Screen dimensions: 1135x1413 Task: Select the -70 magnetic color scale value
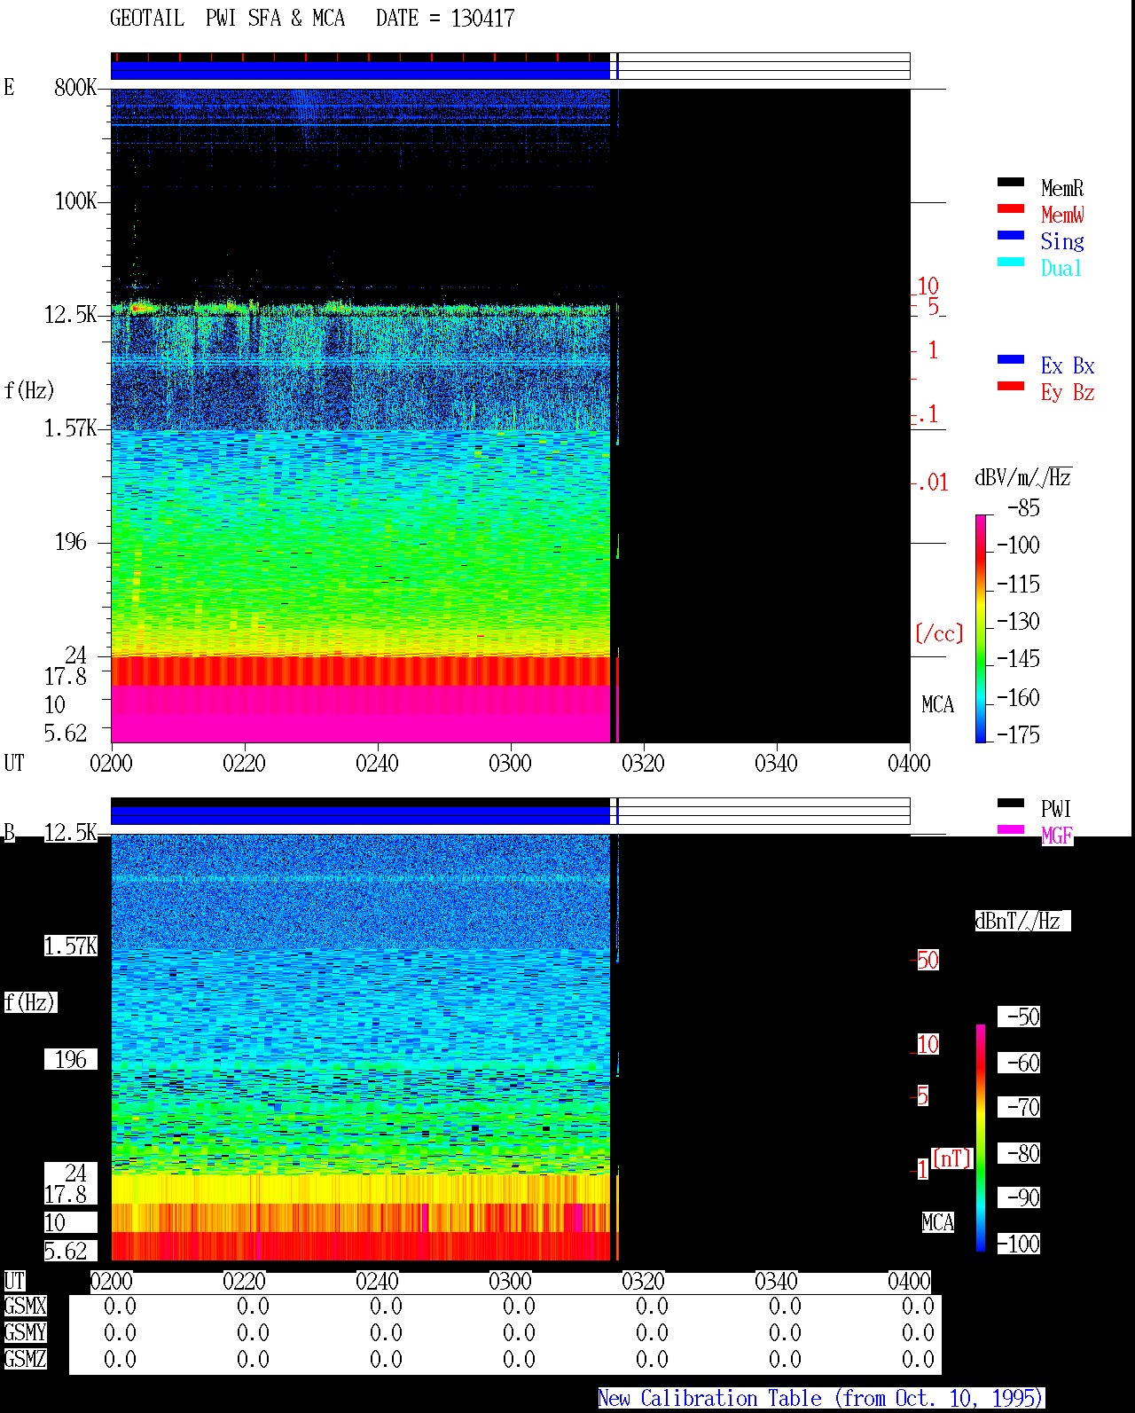pos(1019,1107)
